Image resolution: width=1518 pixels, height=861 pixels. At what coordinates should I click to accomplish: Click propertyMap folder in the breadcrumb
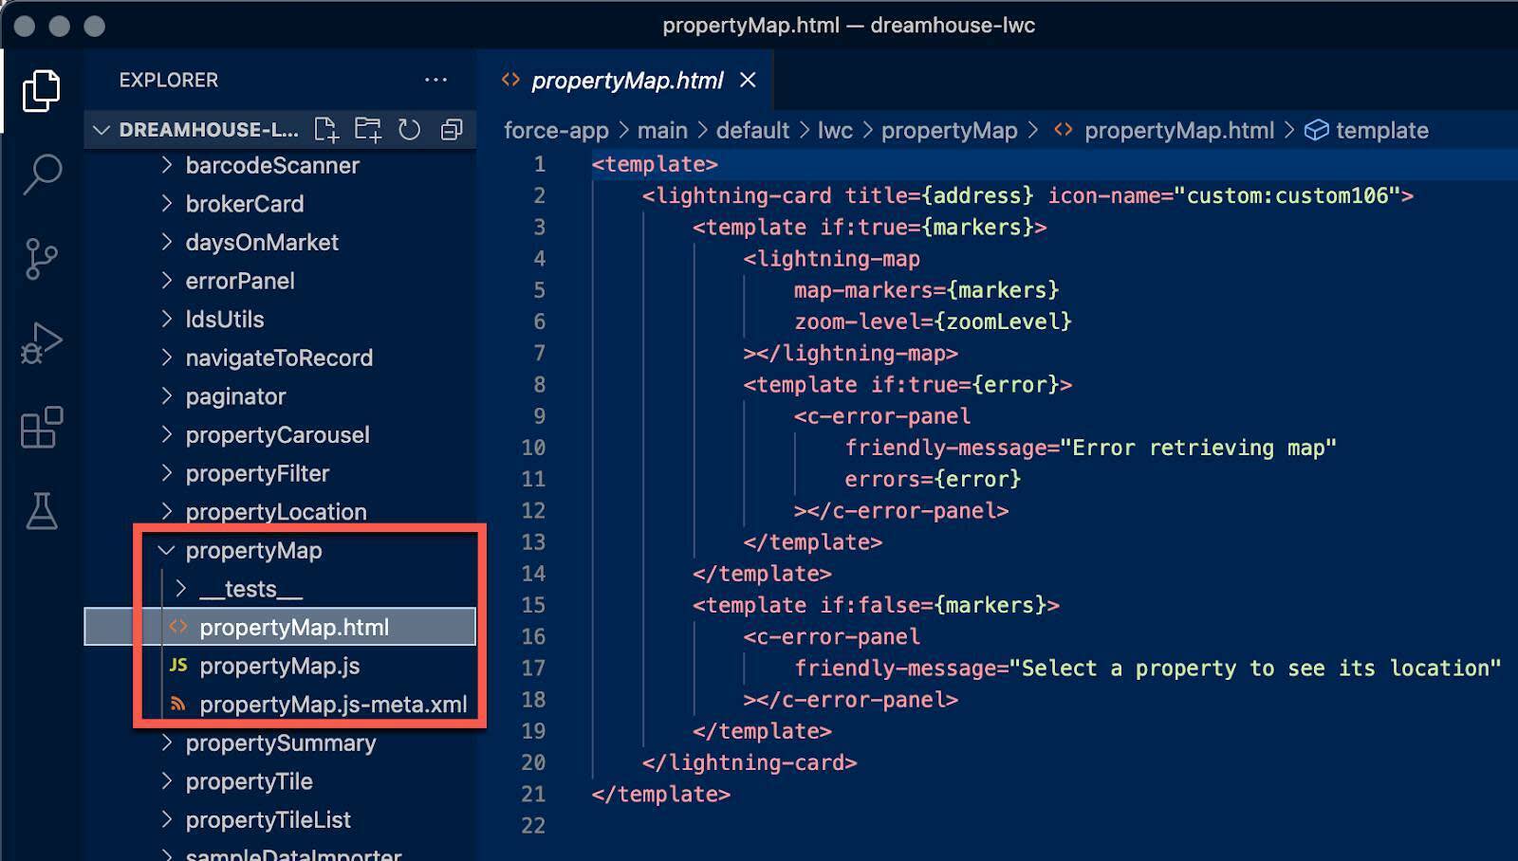pos(949,130)
